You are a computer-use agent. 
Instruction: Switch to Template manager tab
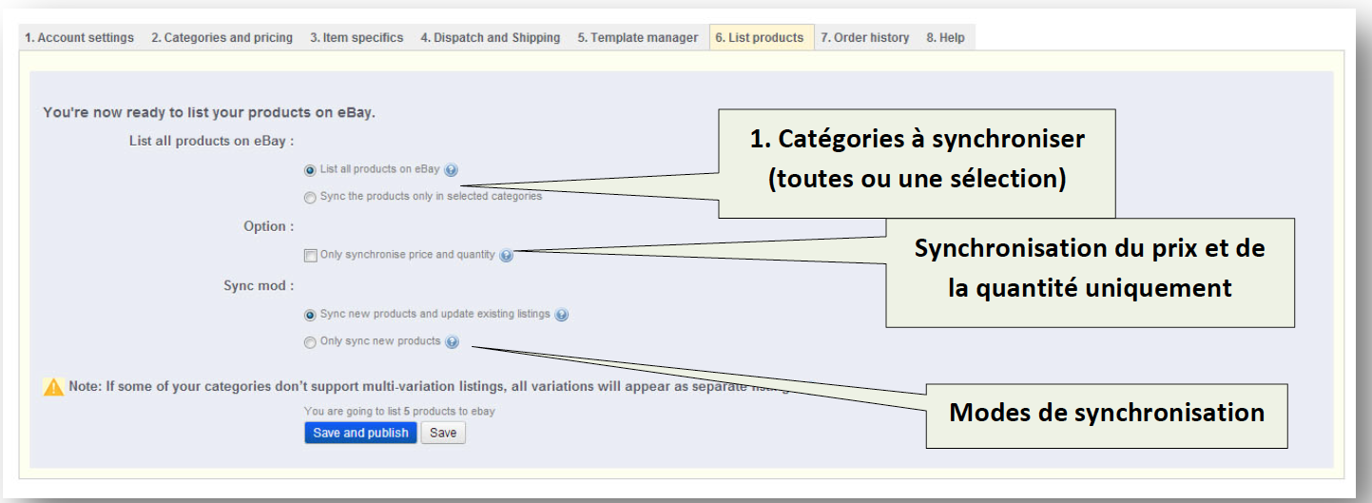tap(638, 38)
